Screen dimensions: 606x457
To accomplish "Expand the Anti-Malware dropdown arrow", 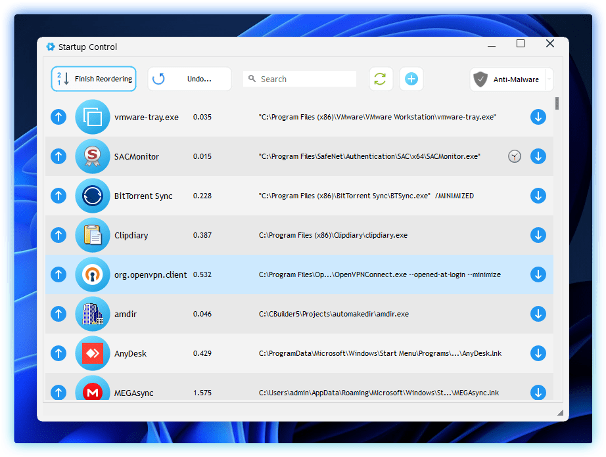I will 549,79.
